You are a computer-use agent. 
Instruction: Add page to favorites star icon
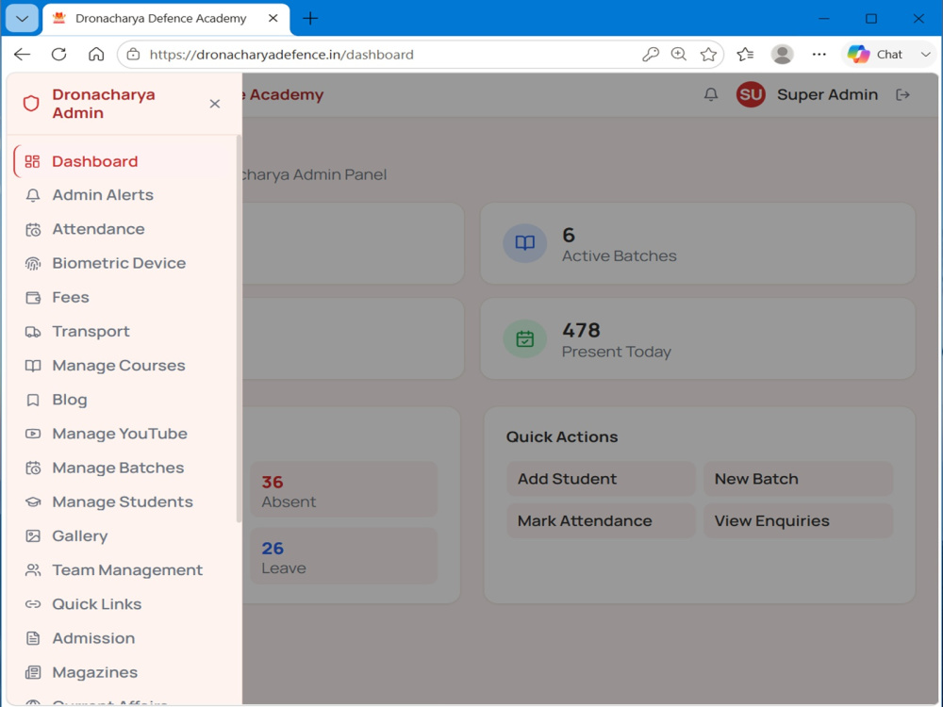click(708, 54)
